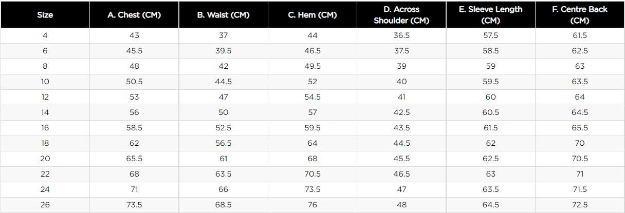The width and height of the screenshot is (625, 213).
Task: Select the E. Sleeve Length (CM) header
Action: (491, 15)
